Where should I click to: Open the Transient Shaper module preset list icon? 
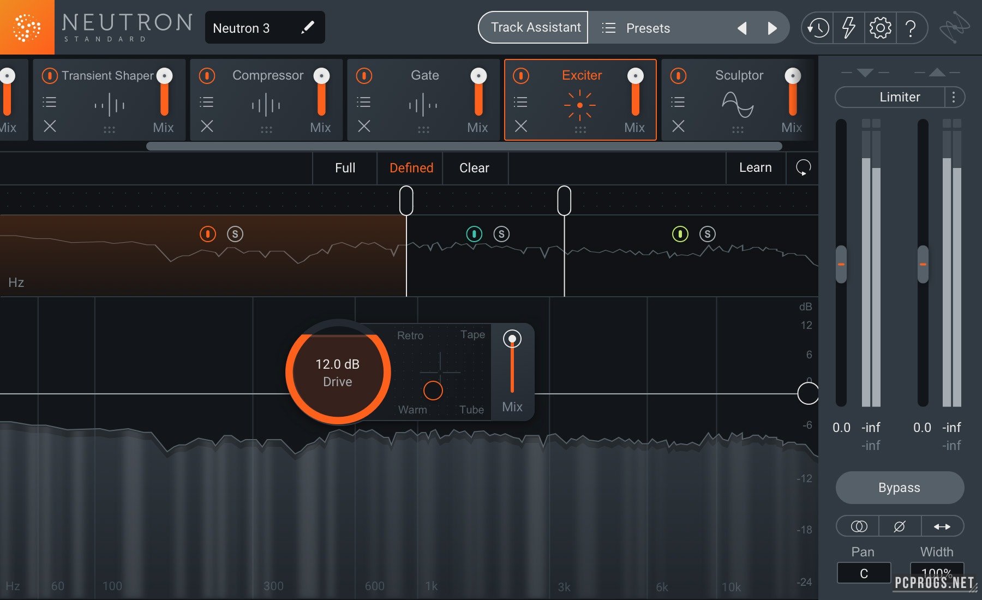[50, 101]
